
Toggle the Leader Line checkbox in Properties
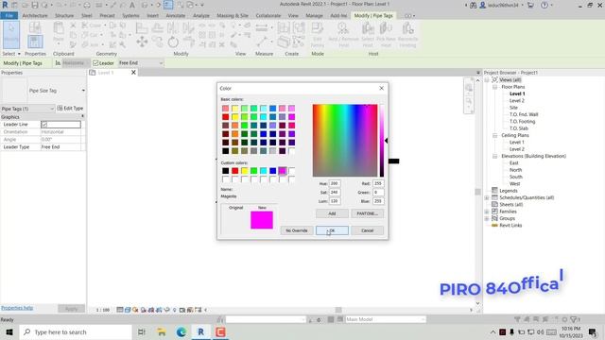coord(44,125)
